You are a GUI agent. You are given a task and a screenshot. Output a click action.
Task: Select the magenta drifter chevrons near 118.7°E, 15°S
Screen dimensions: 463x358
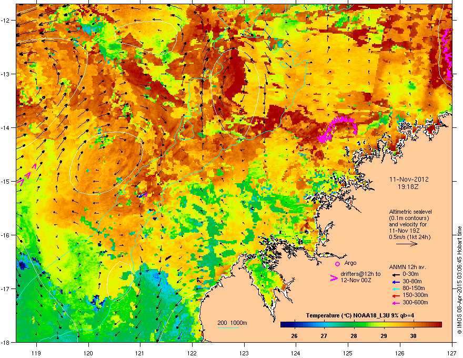click(x=27, y=175)
